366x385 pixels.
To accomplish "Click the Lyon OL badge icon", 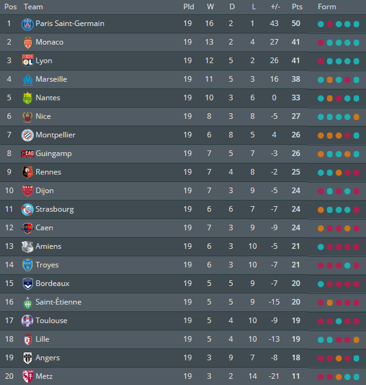I will [27, 61].
